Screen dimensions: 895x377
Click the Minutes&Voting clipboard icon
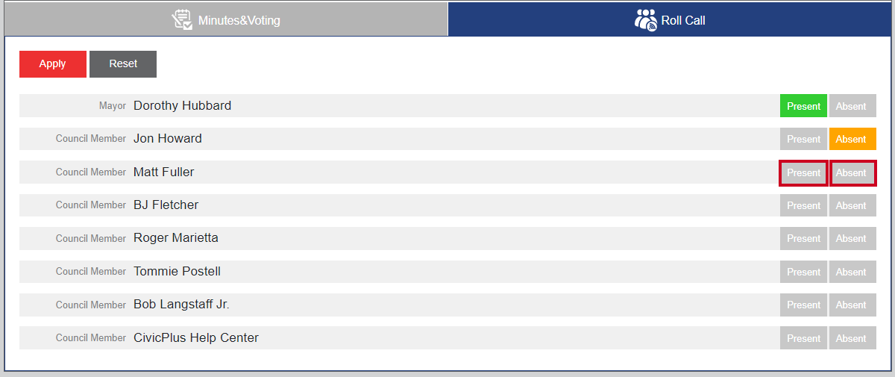(182, 19)
